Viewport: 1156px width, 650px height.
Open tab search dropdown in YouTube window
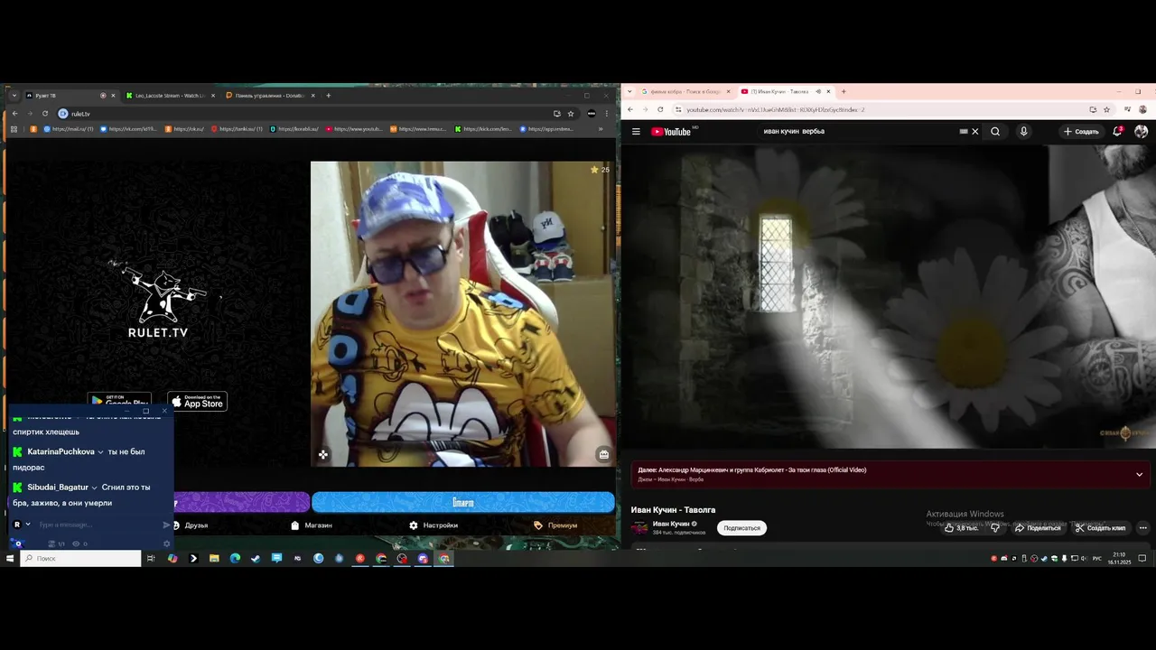click(x=629, y=91)
